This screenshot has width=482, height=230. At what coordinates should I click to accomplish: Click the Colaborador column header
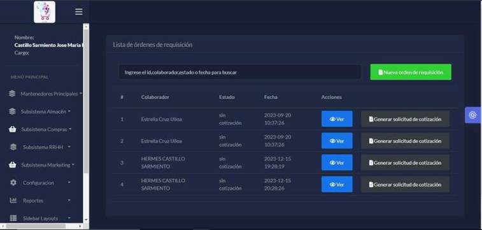155,97
